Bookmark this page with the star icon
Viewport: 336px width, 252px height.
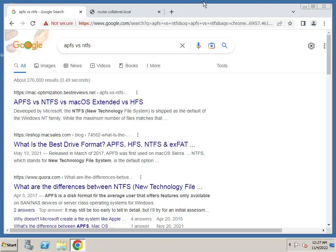(290, 23)
